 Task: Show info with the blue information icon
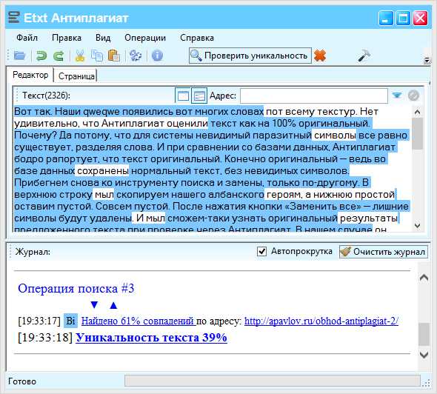[157, 56]
